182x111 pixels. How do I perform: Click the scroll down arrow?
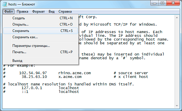(177, 106)
